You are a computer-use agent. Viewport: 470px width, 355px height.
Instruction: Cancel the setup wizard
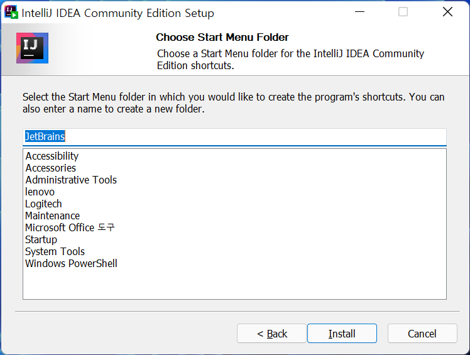click(422, 334)
